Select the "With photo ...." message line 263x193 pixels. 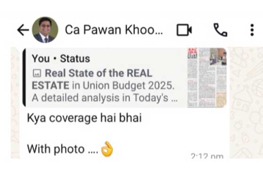[x=63, y=149]
